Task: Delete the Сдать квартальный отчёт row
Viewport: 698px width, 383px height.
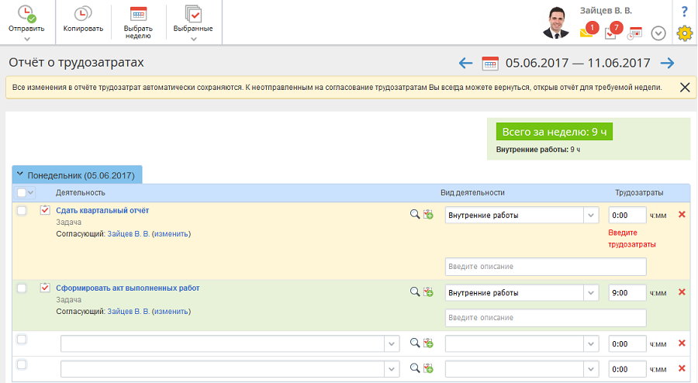Action: [682, 214]
